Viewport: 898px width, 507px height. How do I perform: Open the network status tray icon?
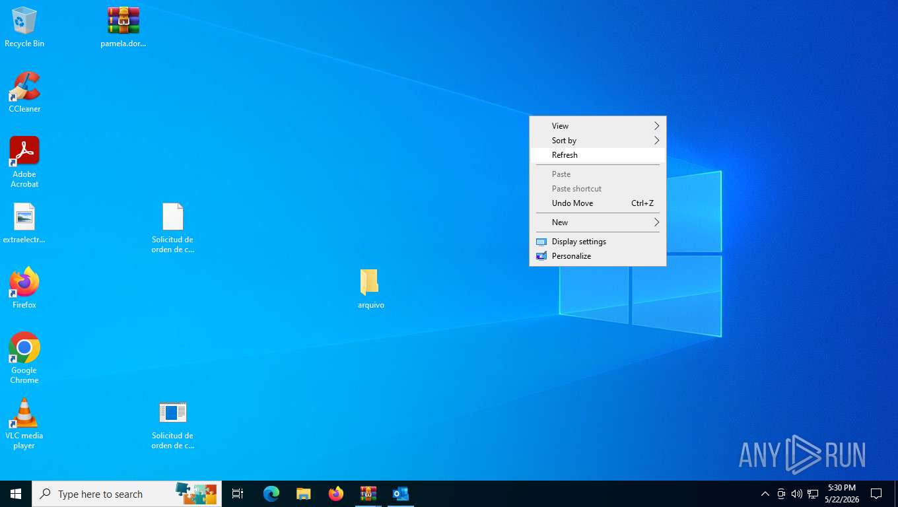coord(813,494)
